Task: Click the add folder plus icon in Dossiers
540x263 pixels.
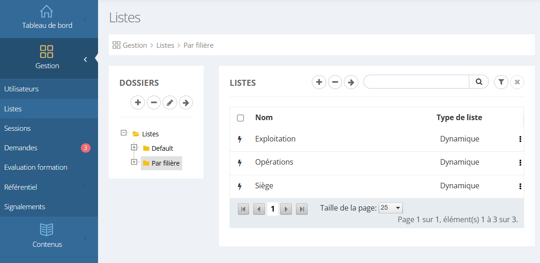Action: point(138,103)
